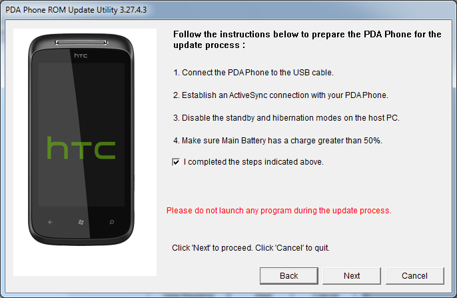Untick the completed steps checkbox
This screenshot has width=457, height=298.
176,162
